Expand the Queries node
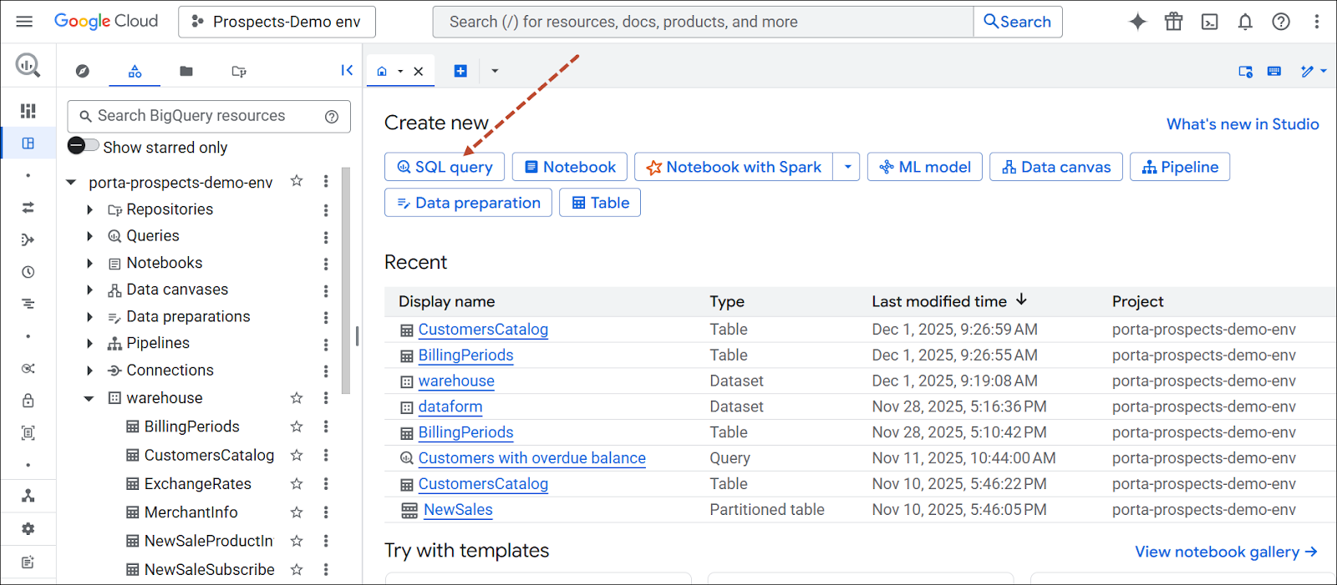Viewport: 1337px width, 585px height. 89,236
